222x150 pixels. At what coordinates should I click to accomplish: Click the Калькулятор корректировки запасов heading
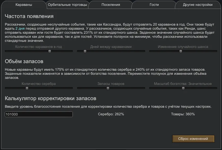(x=50, y=98)
